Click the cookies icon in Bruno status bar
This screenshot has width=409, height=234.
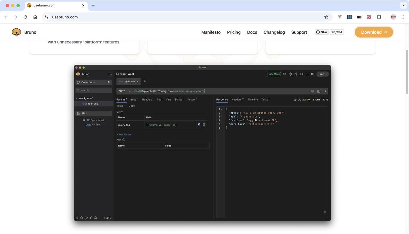(82, 218)
